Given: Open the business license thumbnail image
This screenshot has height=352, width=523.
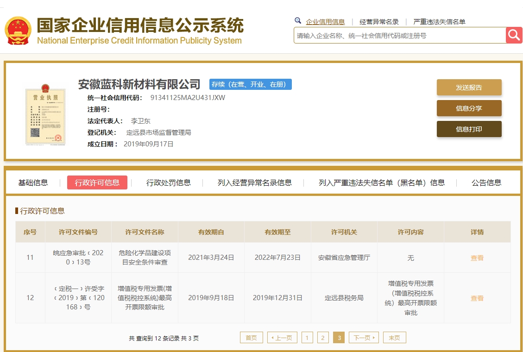Looking at the screenshot, I should click(x=45, y=114).
